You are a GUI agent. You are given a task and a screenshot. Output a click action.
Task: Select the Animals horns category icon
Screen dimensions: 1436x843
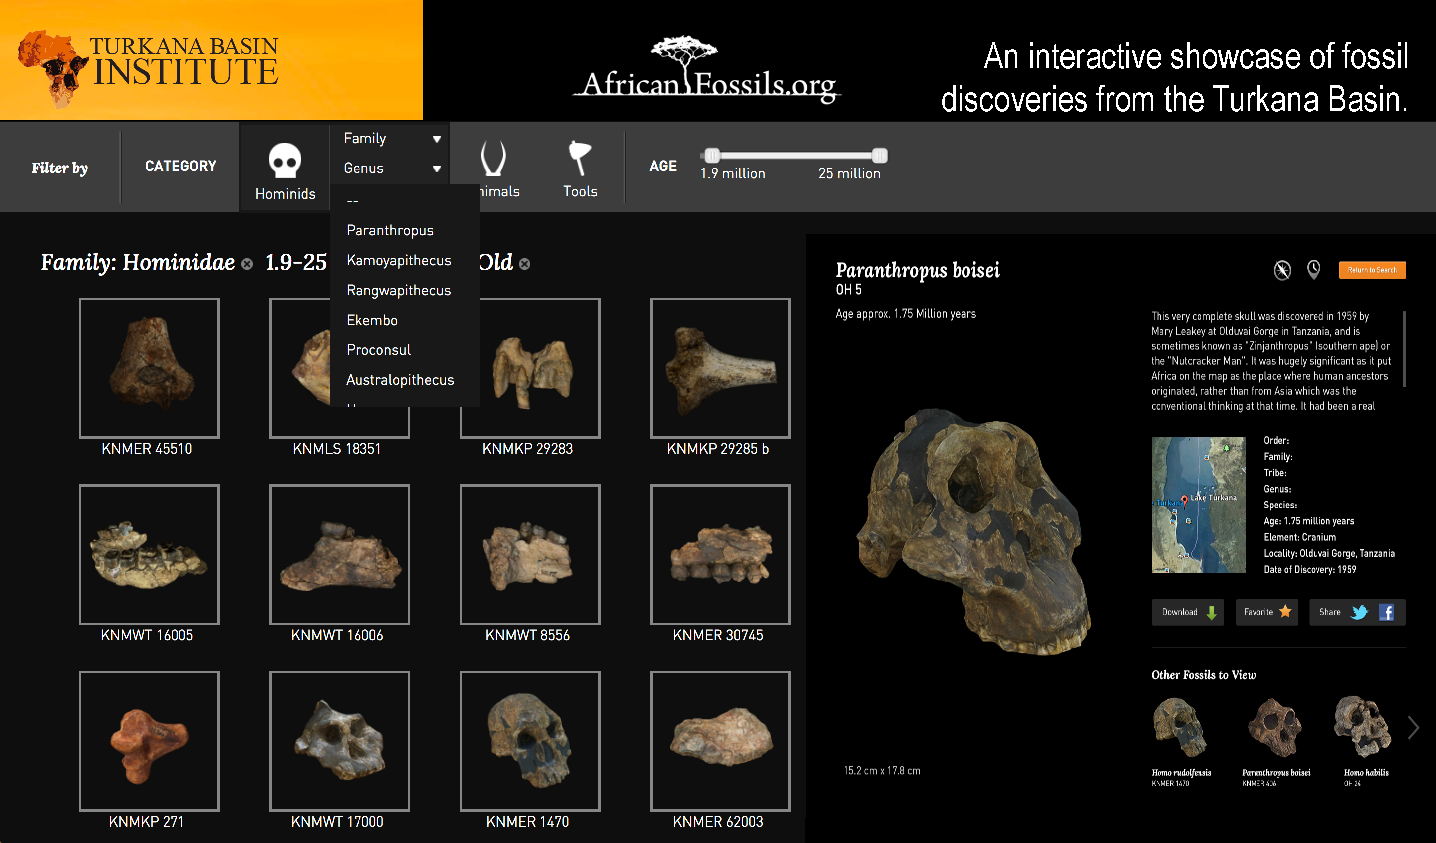[x=493, y=159]
